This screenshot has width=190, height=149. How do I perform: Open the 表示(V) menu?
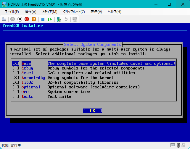coord(96,12)
